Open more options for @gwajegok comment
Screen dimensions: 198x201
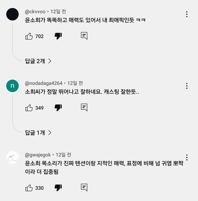(x=187, y=157)
